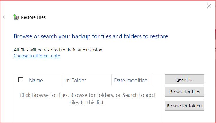Click the latest version notice text
Screen dimensions: 216x123
59,50
